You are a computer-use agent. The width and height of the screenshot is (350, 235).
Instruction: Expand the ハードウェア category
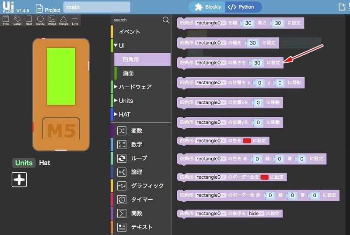[135, 87]
